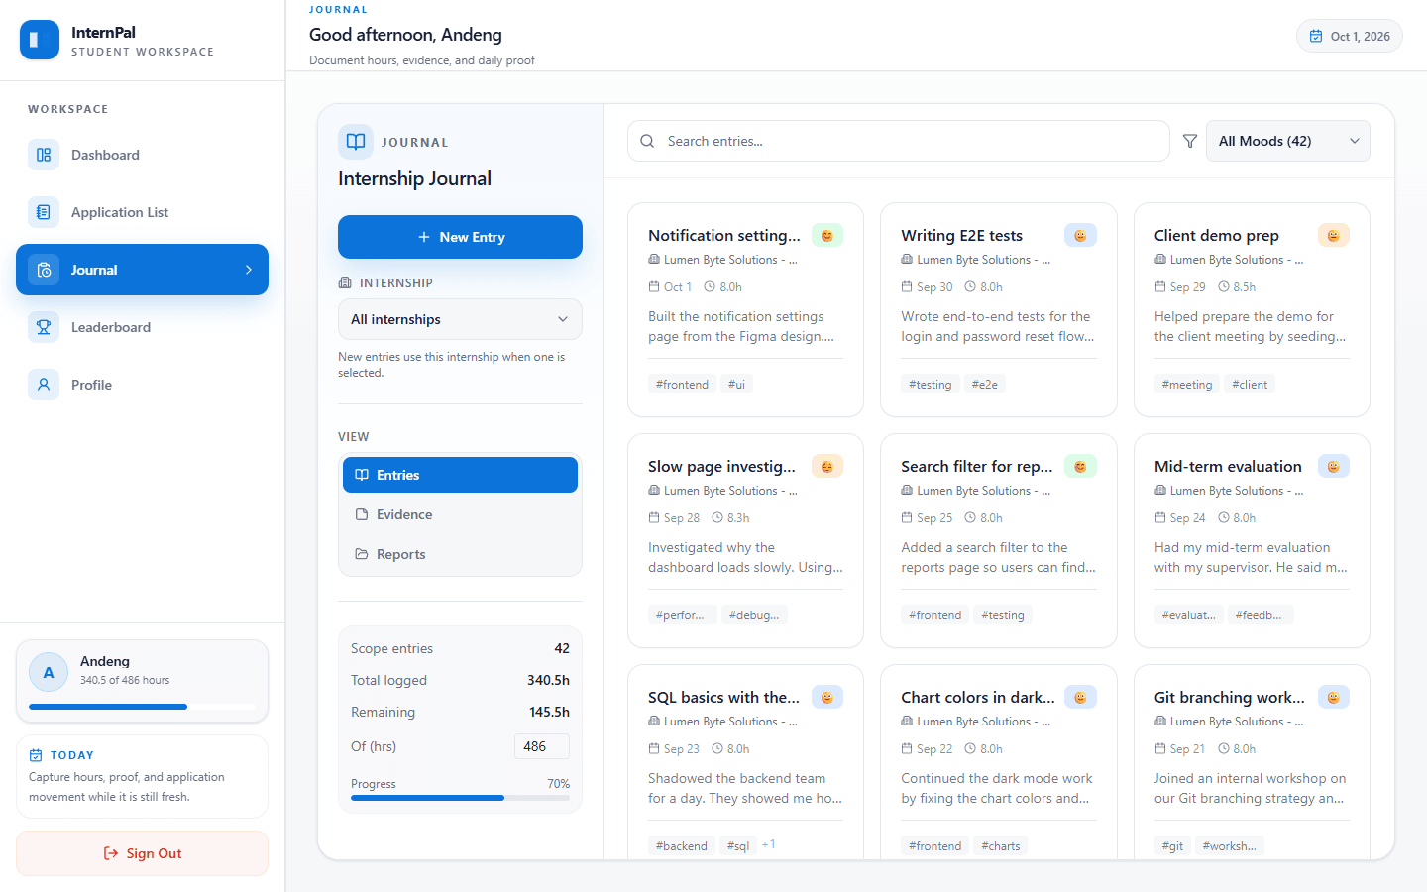1427x892 pixels.
Task: Click the #frontend tag on Notification settings card
Action: (x=682, y=384)
